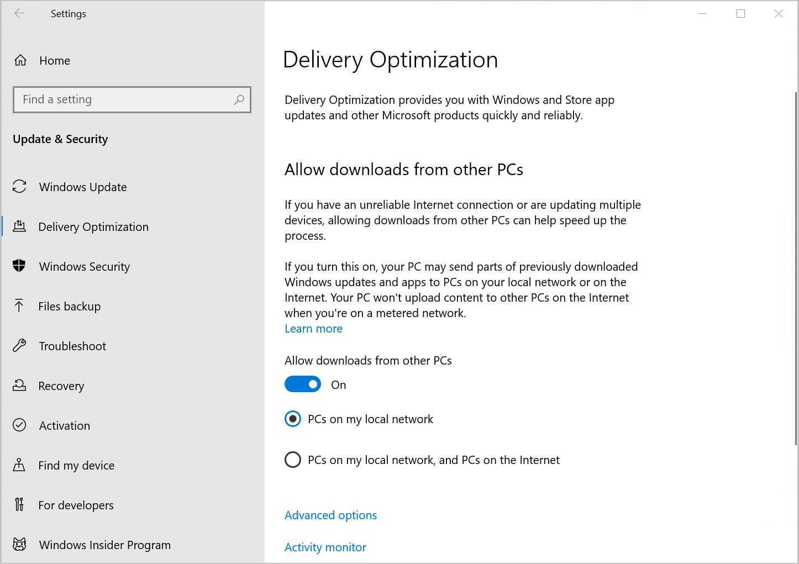799x564 pixels.
Task: Click the search magnifier icon
Action: coord(239,99)
